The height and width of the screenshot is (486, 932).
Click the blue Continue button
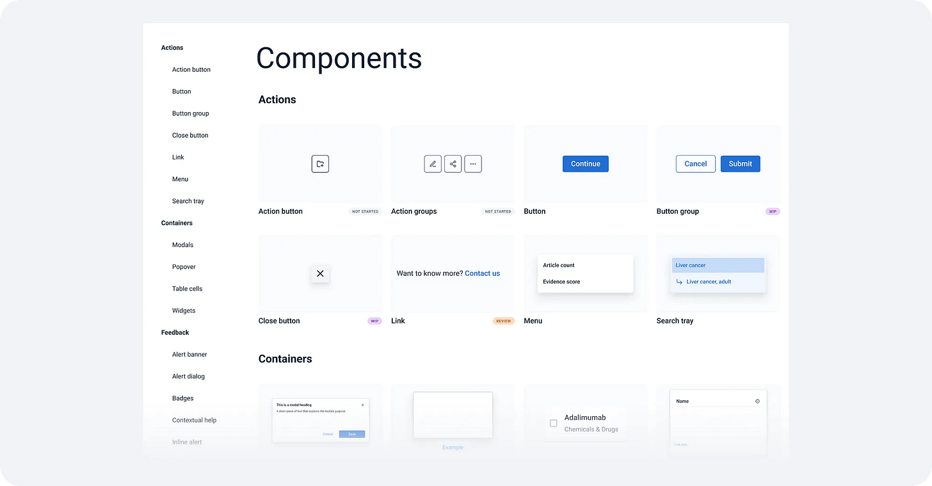click(586, 164)
